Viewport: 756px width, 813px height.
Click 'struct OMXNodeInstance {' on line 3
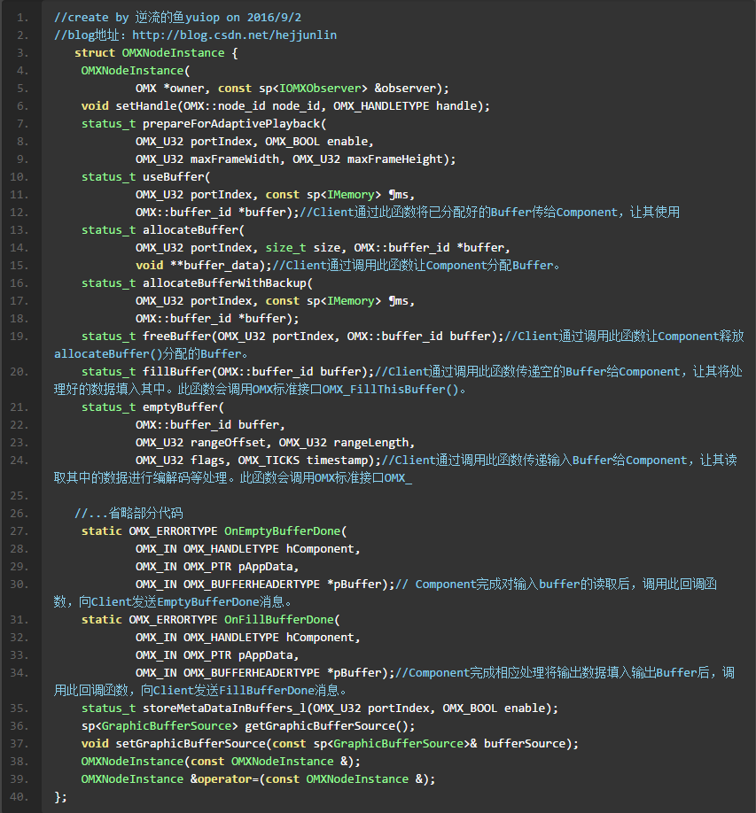pos(156,53)
